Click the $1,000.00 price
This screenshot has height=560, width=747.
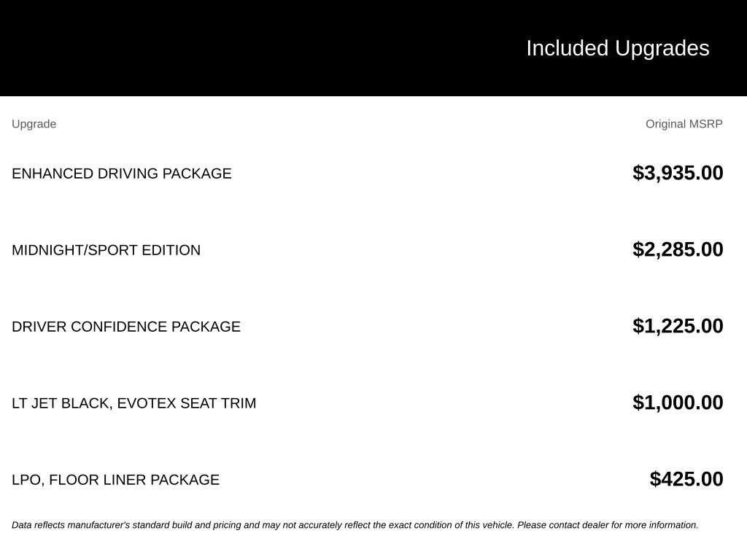coord(678,402)
